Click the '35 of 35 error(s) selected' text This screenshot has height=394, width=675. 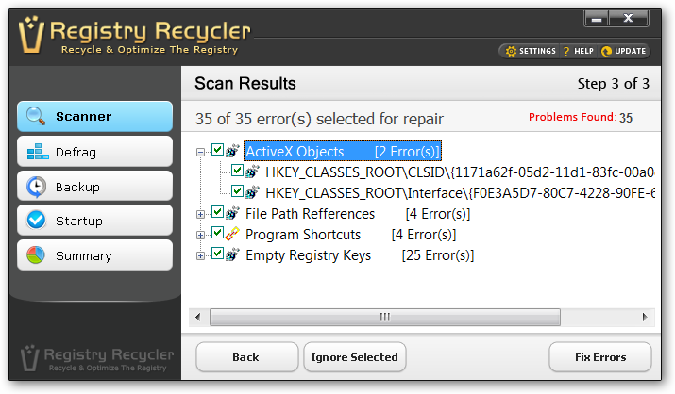(319, 119)
